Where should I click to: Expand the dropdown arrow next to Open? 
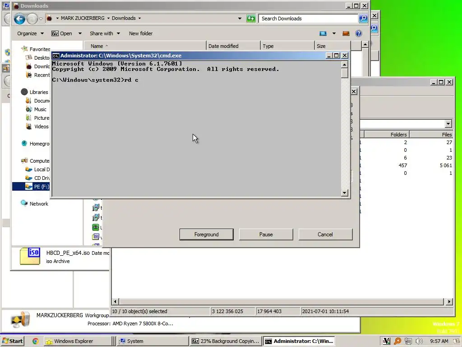pyautogui.click(x=80, y=33)
